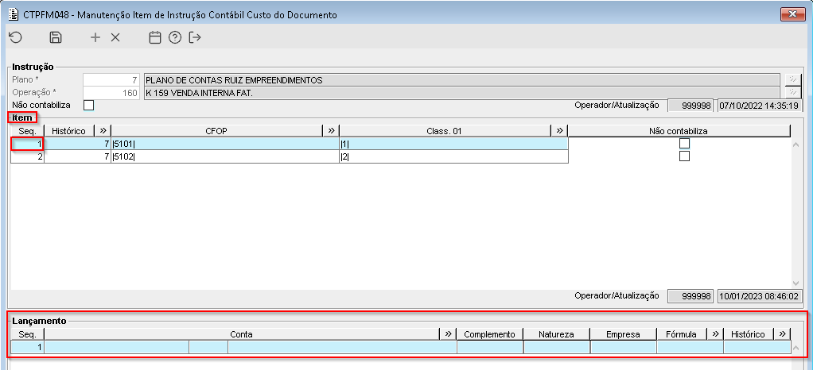
Task: Click the date field 10/01/2023 08:46:02
Action: click(x=760, y=296)
